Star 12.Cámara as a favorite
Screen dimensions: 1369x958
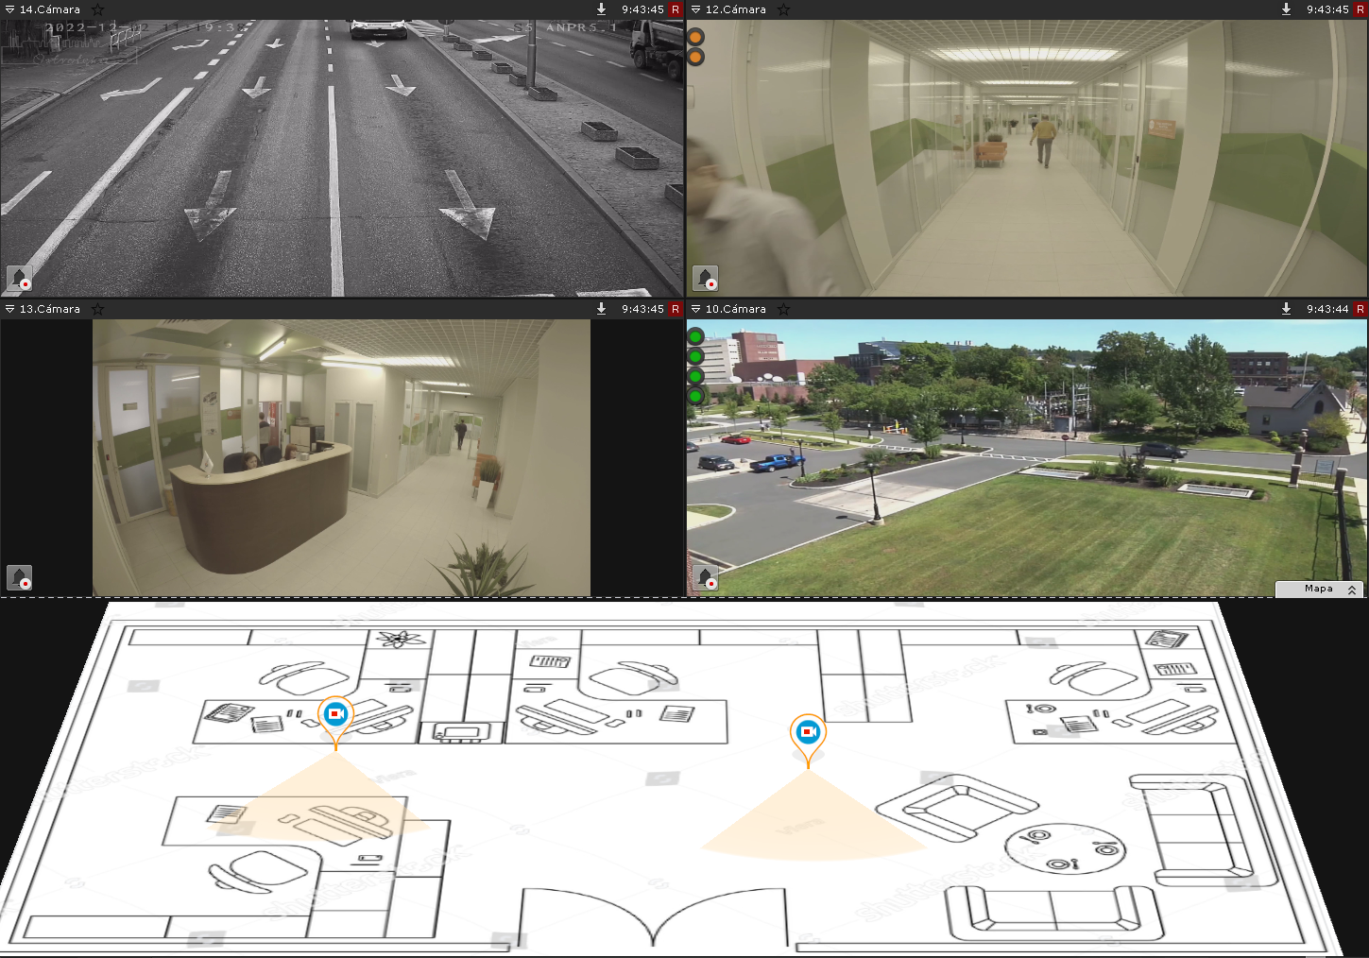783,9
